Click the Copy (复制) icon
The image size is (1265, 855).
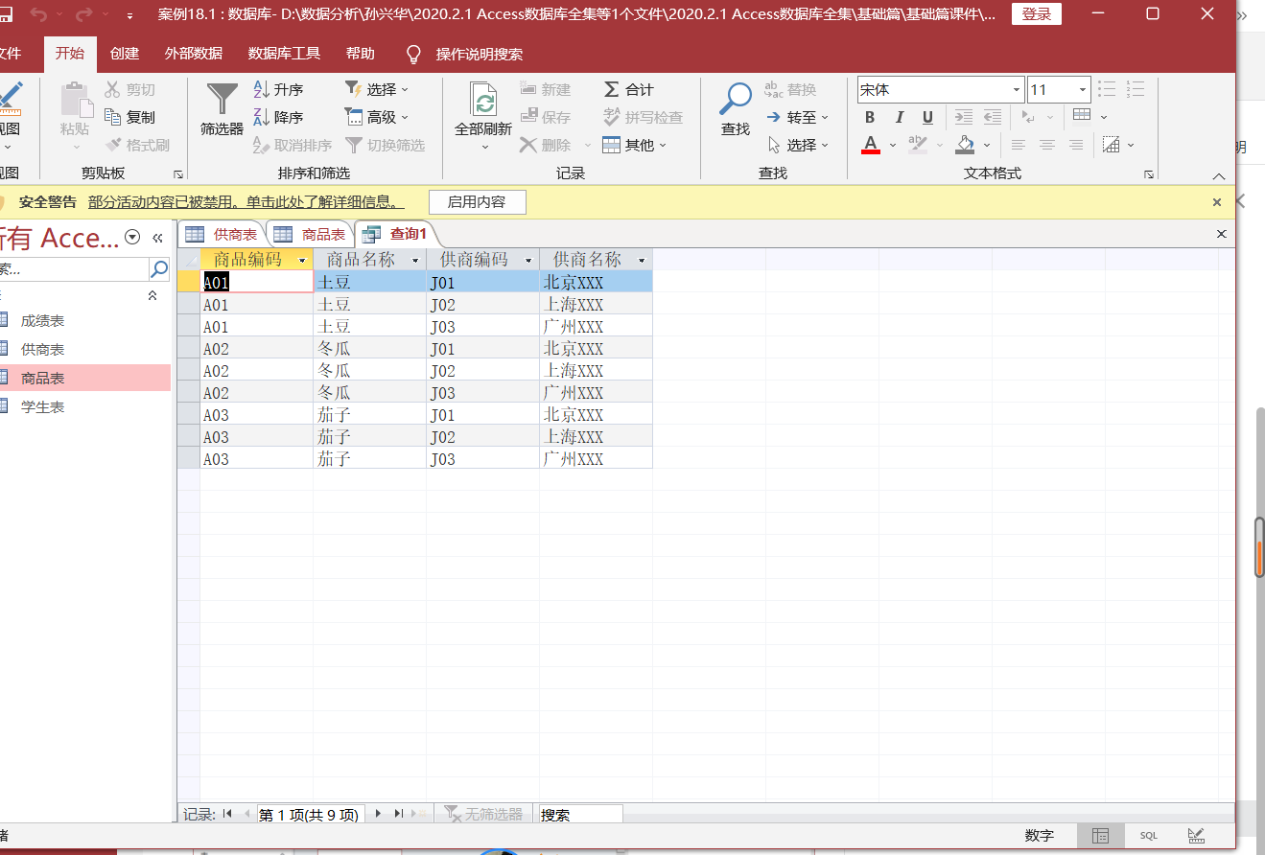(113, 117)
